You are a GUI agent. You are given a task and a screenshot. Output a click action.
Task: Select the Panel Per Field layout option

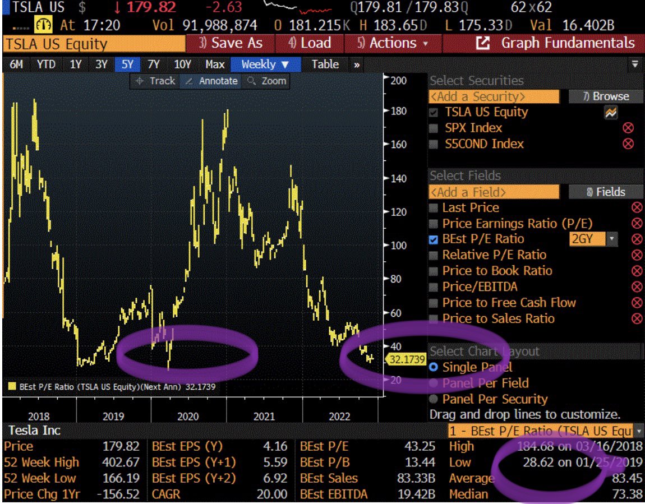[x=434, y=383]
